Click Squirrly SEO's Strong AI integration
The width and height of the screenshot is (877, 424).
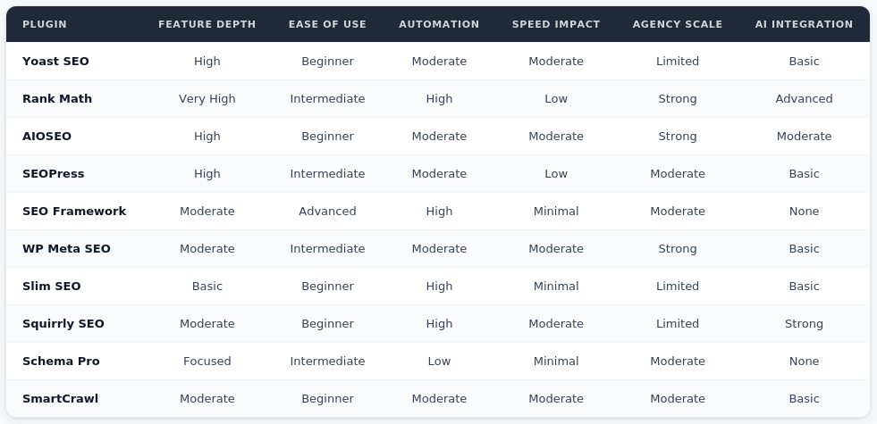804,323
